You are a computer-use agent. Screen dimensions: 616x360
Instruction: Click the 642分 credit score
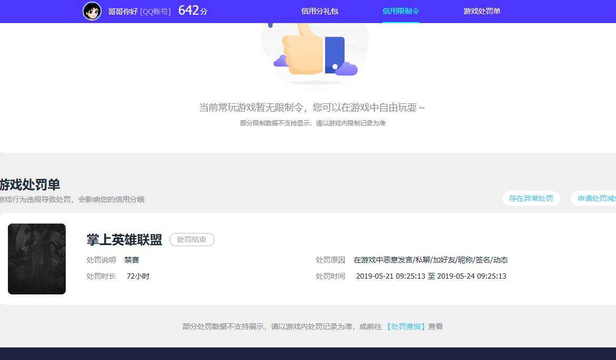[x=193, y=10]
